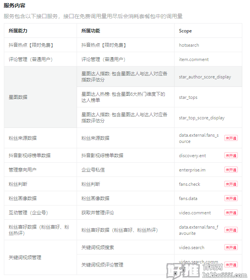Select the 企业号私信 function cell
The image size is (250, 280).
tap(93, 170)
